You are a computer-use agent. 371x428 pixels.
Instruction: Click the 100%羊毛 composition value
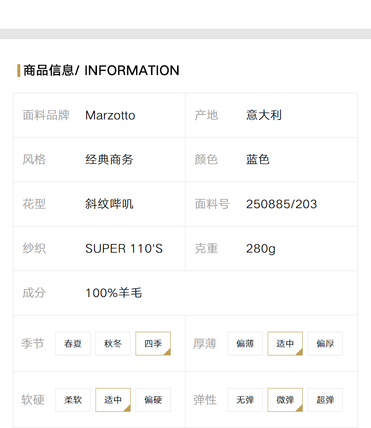114,293
